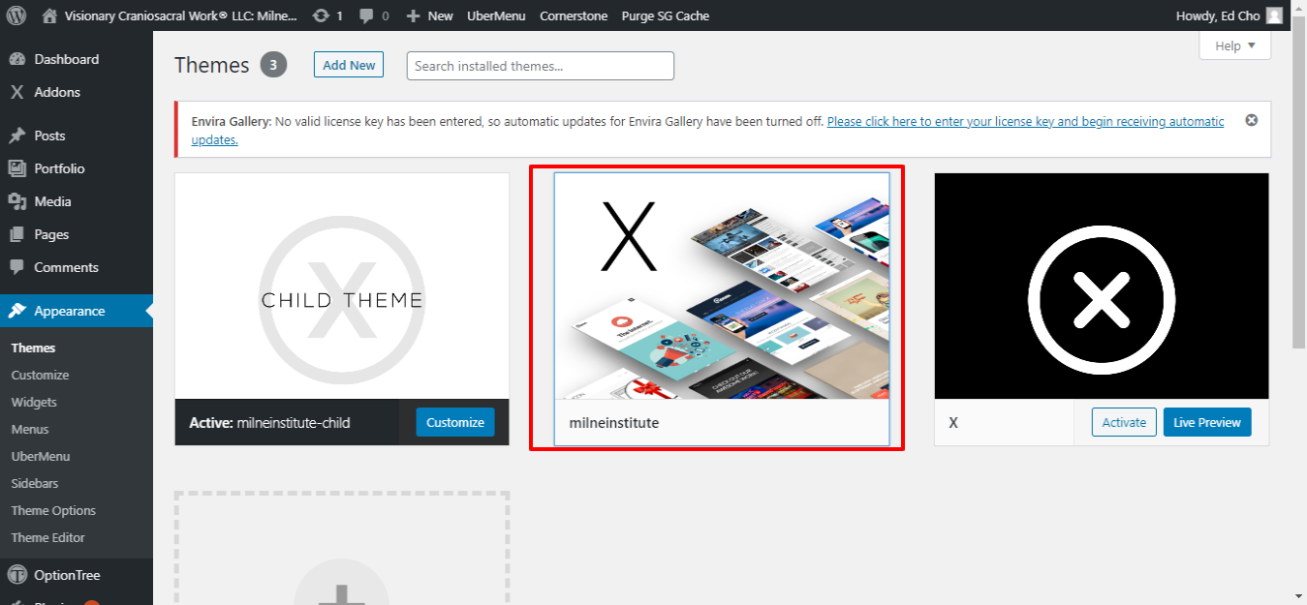This screenshot has height=605, width=1307.
Task: Click the add new theme placeholder
Action: pos(342,548)
